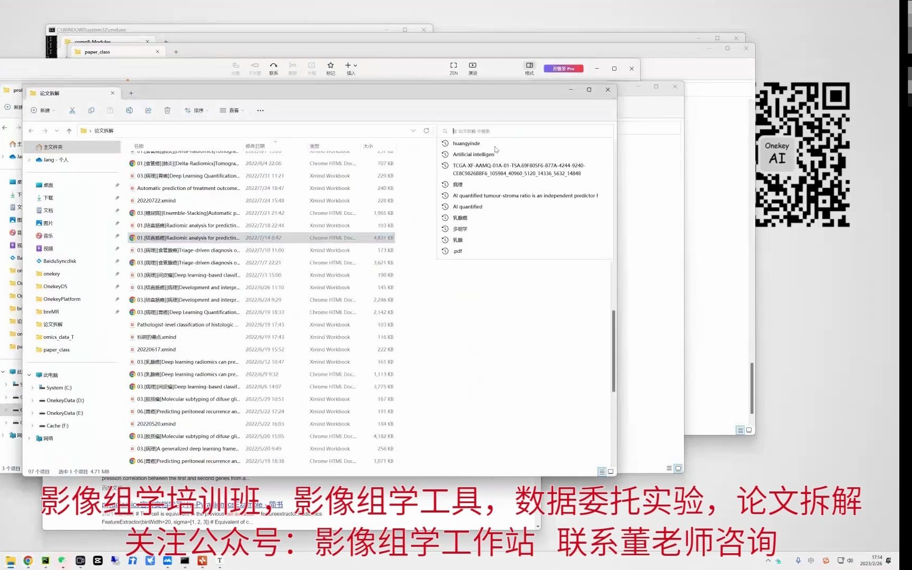This screenshot has width=912, height=570.
Task: Click the Cut scissors icon in the Explorer toolbar
Action: coord(72,110)
